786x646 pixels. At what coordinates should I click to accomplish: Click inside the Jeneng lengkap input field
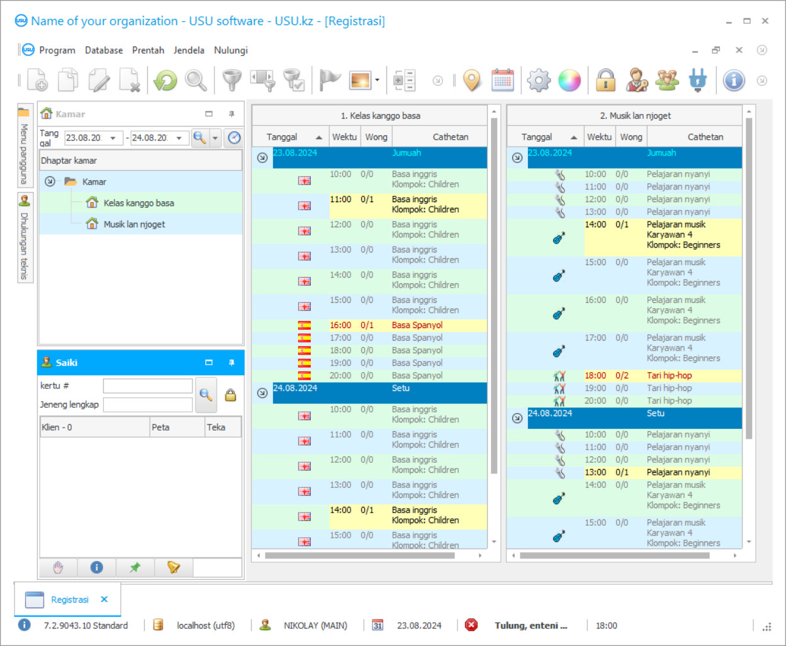click(148, 405)
